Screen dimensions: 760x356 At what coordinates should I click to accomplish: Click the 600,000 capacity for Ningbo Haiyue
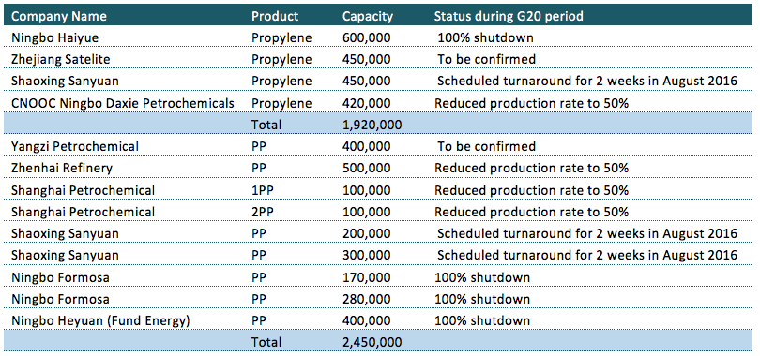point(367,37)
